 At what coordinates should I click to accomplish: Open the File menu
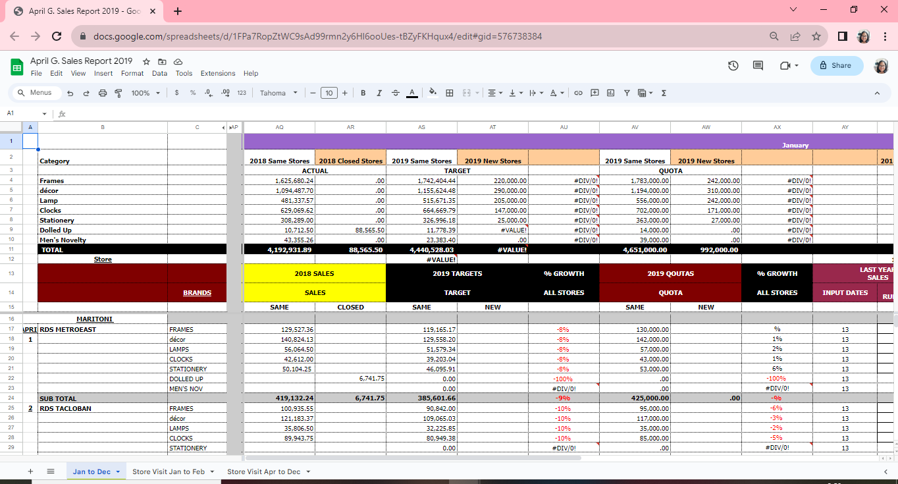tap(36, 74)
